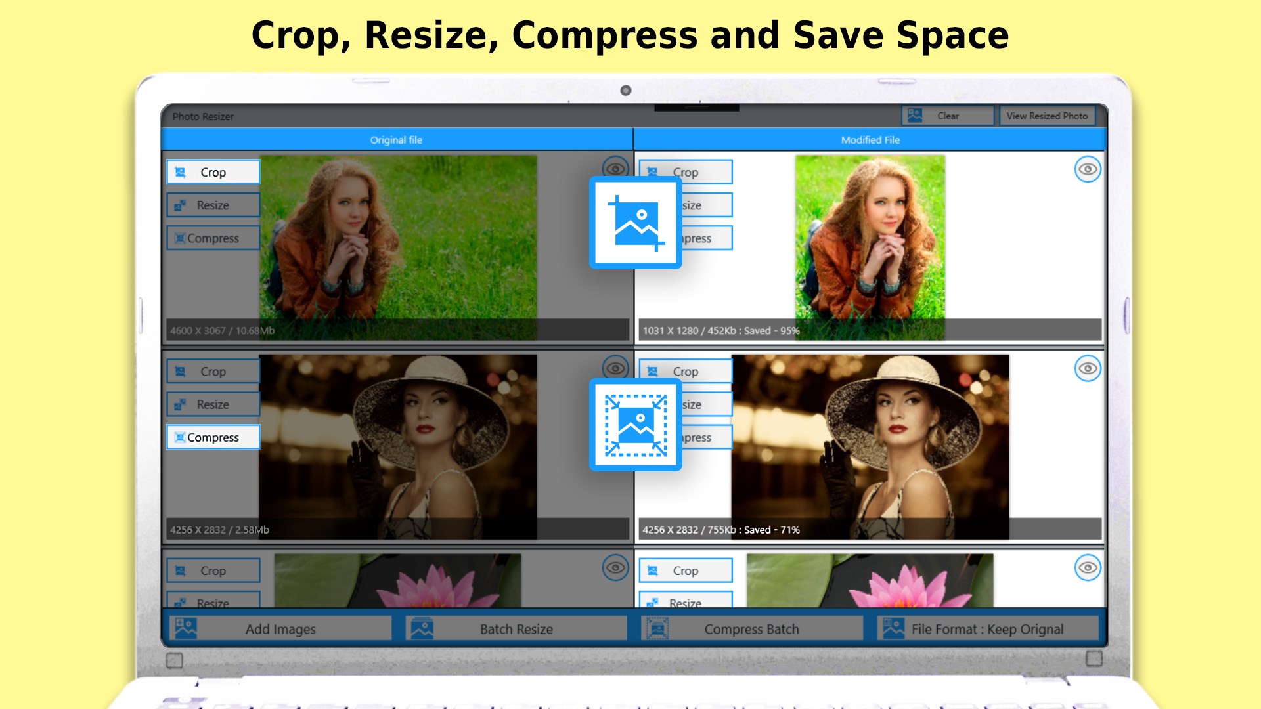Click Crop for the grass girl original
1261x709 pixels.
pos(213,172)
